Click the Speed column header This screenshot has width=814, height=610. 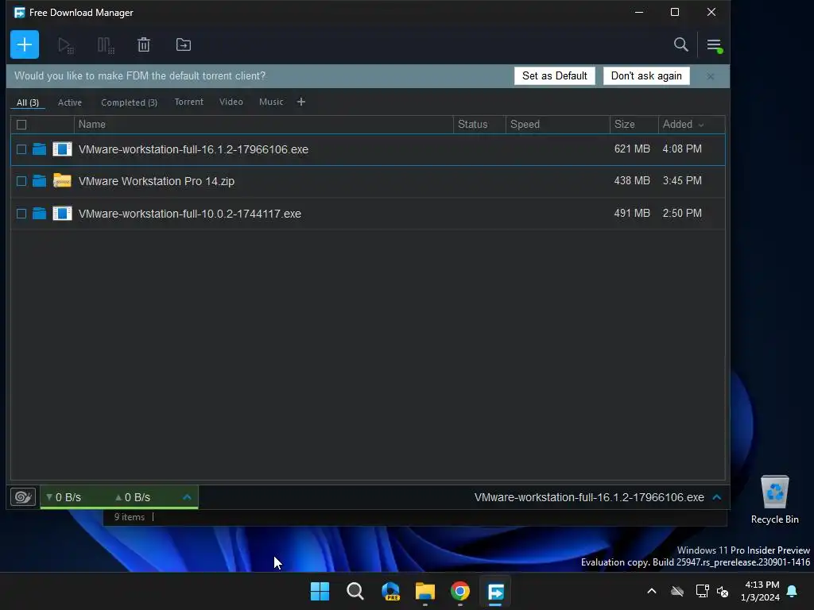[x=557, y=125]
